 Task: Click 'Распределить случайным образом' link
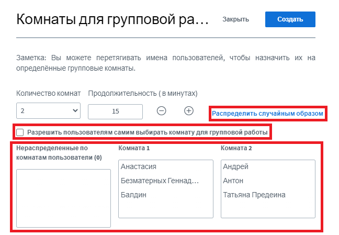[267, 113]
